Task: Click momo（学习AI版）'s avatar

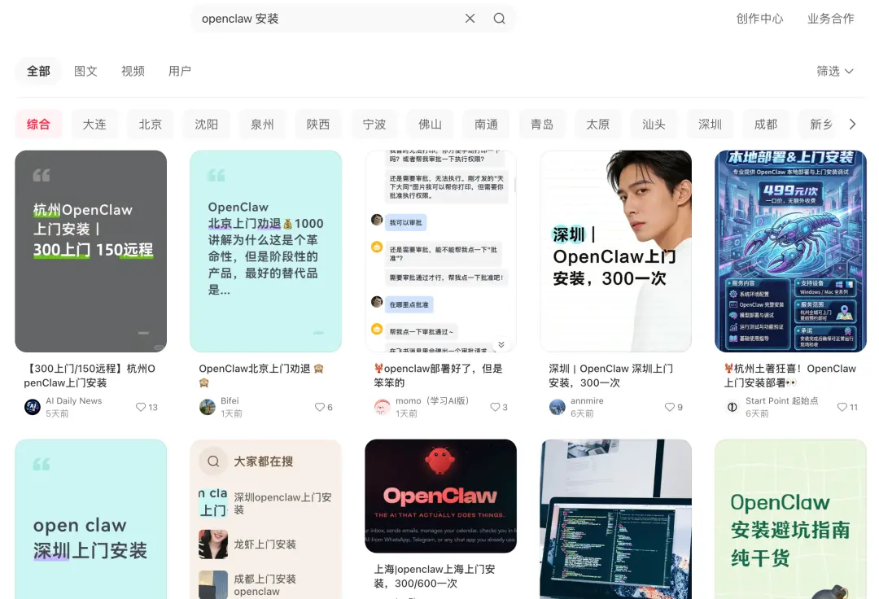Action: 382,407
